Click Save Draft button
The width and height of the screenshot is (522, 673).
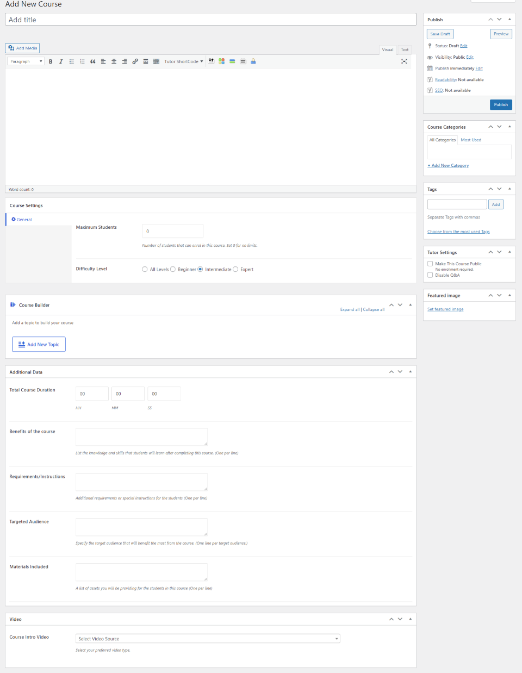pyautogui.click(x=440, y=34)
